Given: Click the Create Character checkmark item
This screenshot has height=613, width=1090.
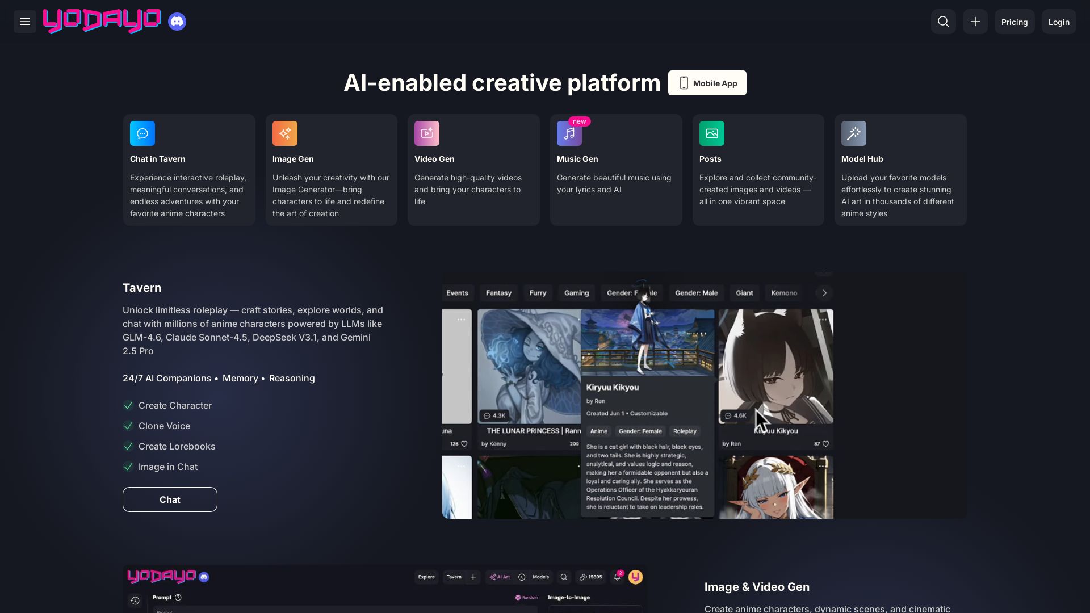Looking at the screenshot, I should coord(168,405).
